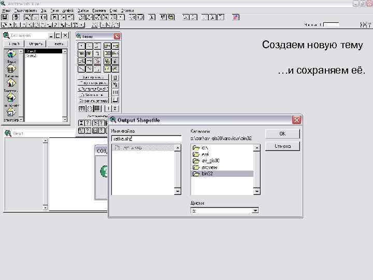This screenshot has height=280, width=373.
Task: Click the View1 legend scroll-down arrow
Action: (45, 208)
